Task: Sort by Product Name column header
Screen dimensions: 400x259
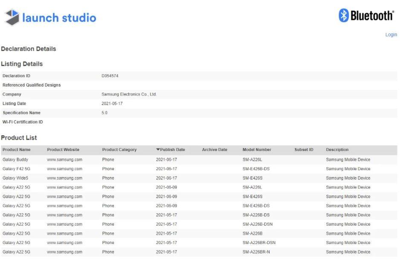Action: pyautogui.click(x=17, y=149)
